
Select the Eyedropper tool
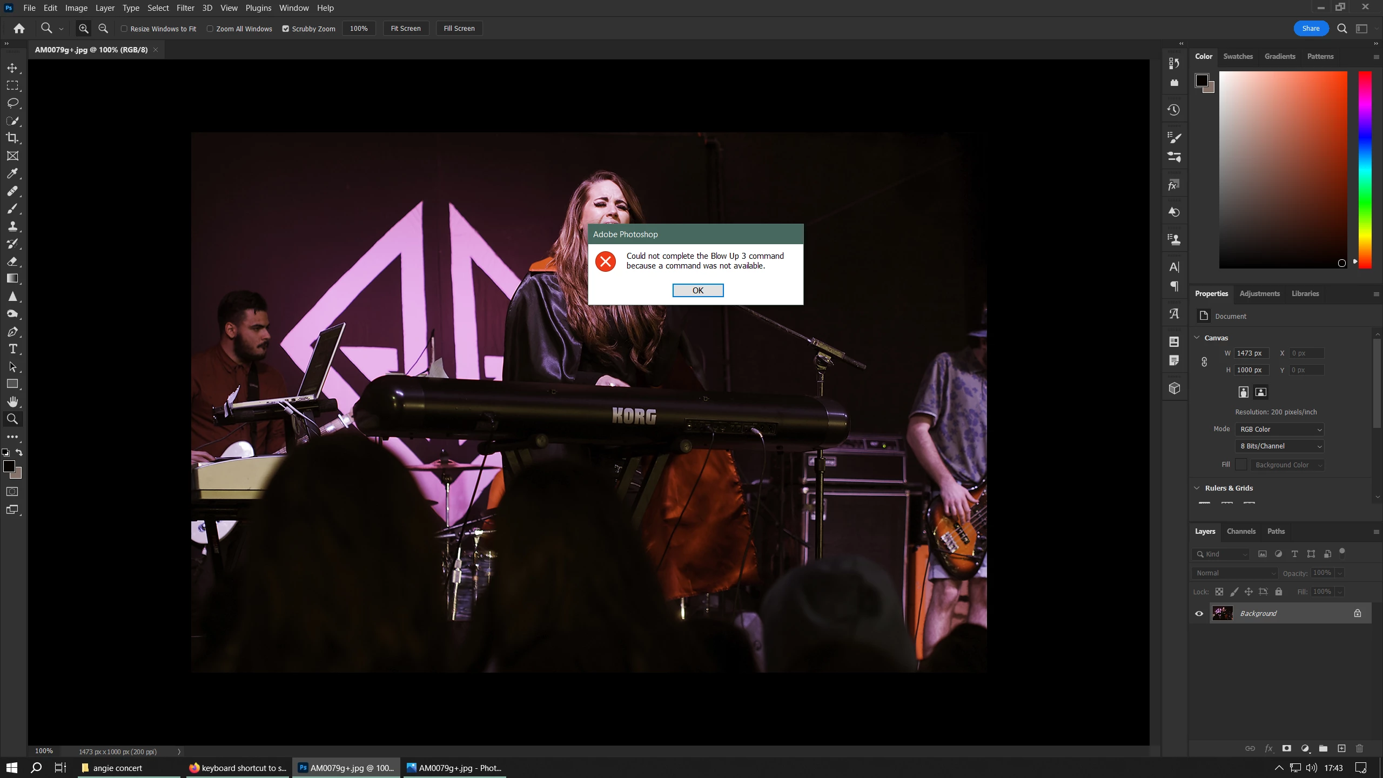click(x=12, y=173)
